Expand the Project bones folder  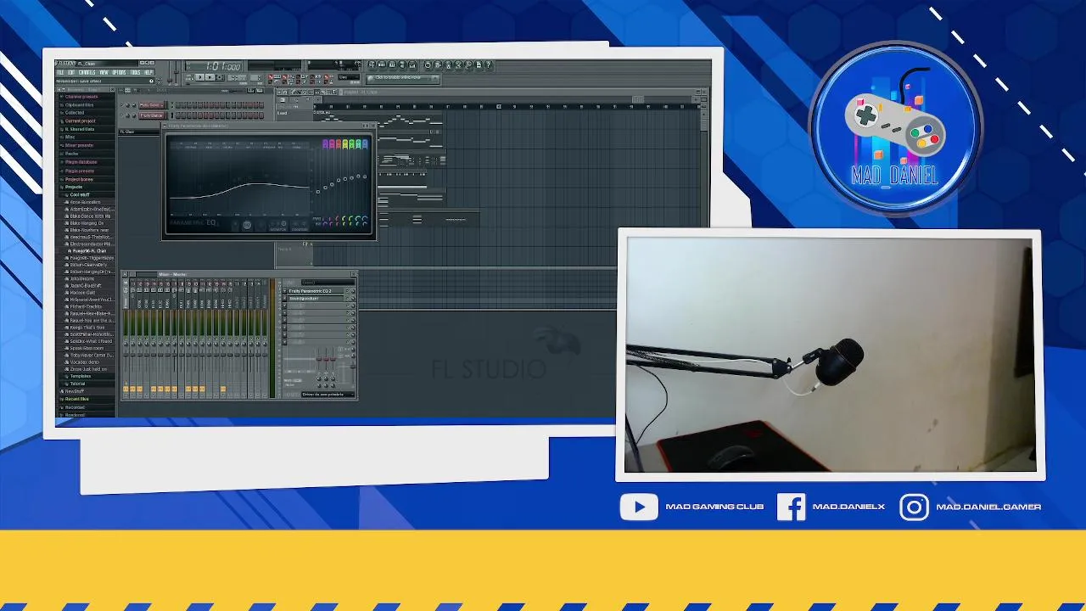click(79, 179)
